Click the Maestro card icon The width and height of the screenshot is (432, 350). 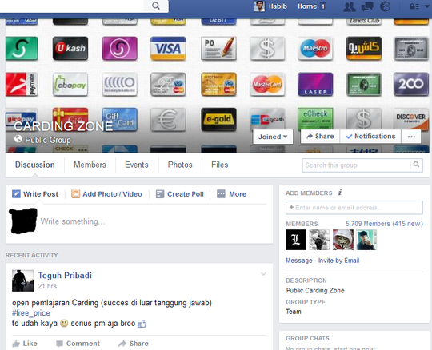315,48
